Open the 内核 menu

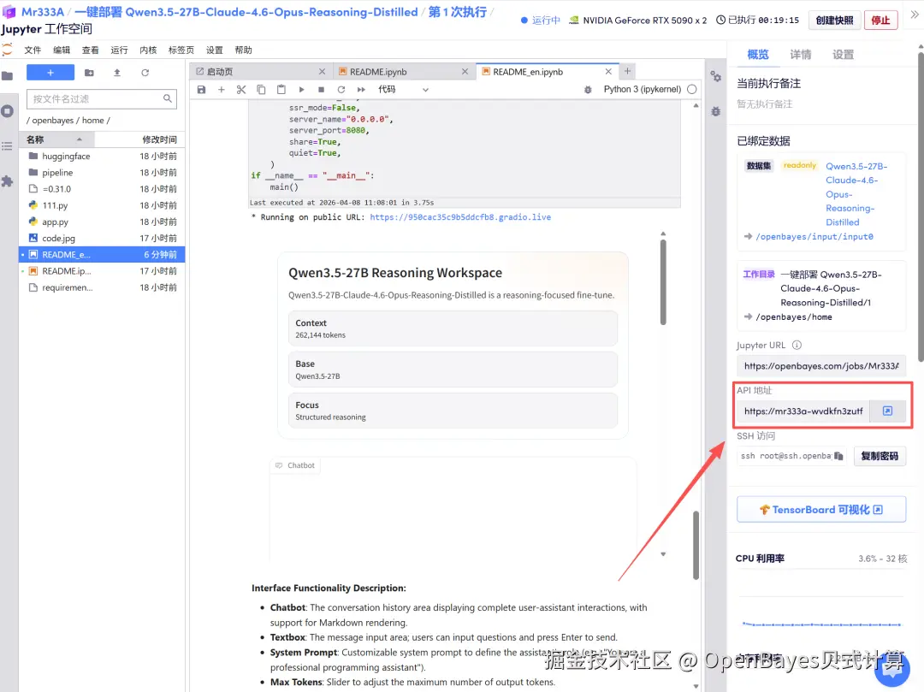(148, 50)
